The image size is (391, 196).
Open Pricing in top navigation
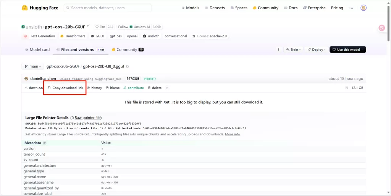pos(337,8)
